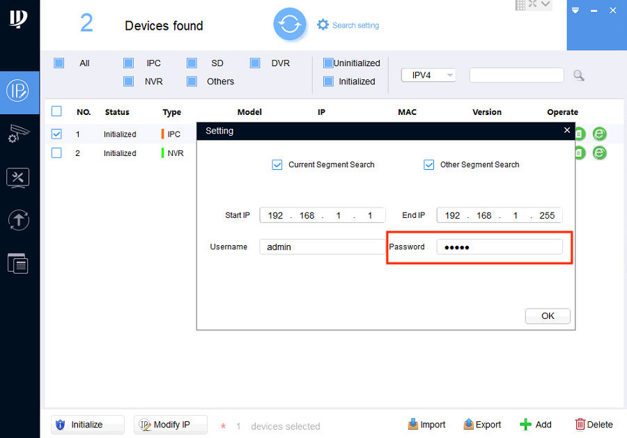Click the Initialize button at bottom left

(x=87, y=424)
